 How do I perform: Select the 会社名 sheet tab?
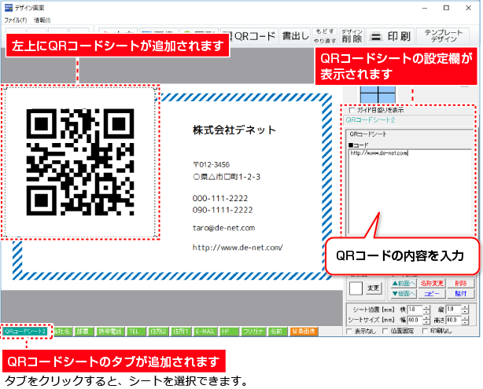[62, 331]
